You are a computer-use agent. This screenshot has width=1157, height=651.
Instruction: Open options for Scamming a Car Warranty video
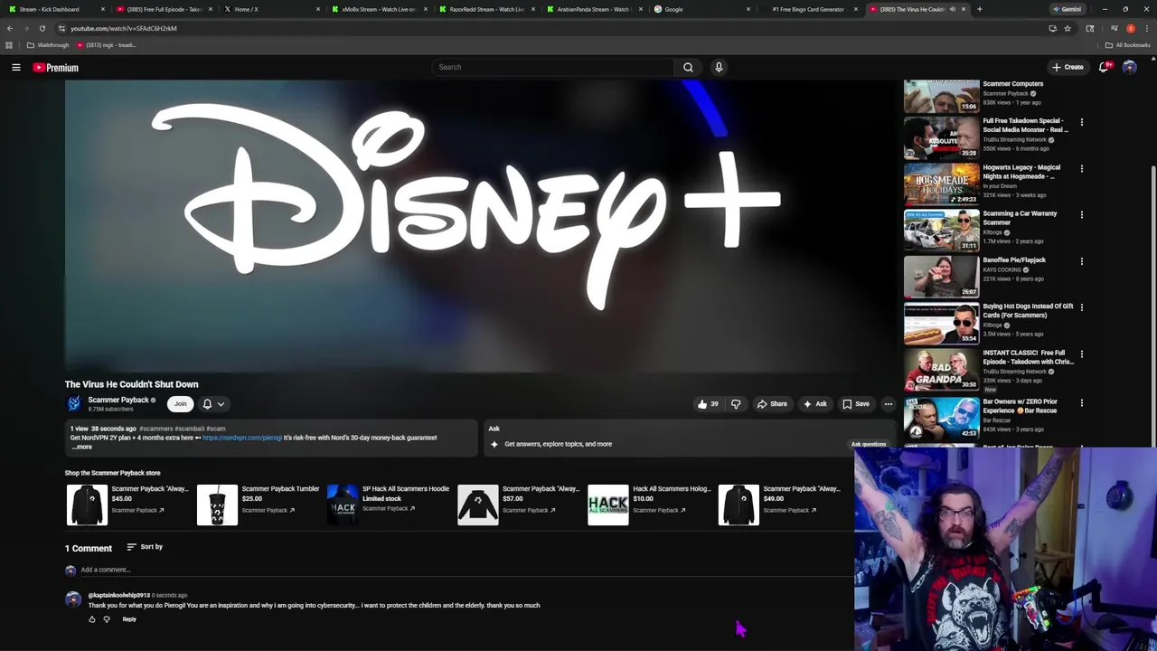point(1081,215)
